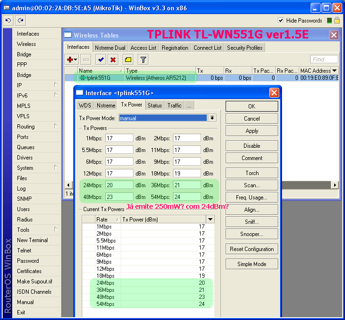Click the Filter funnel icon
345x320 pixels.
[143, 60]
